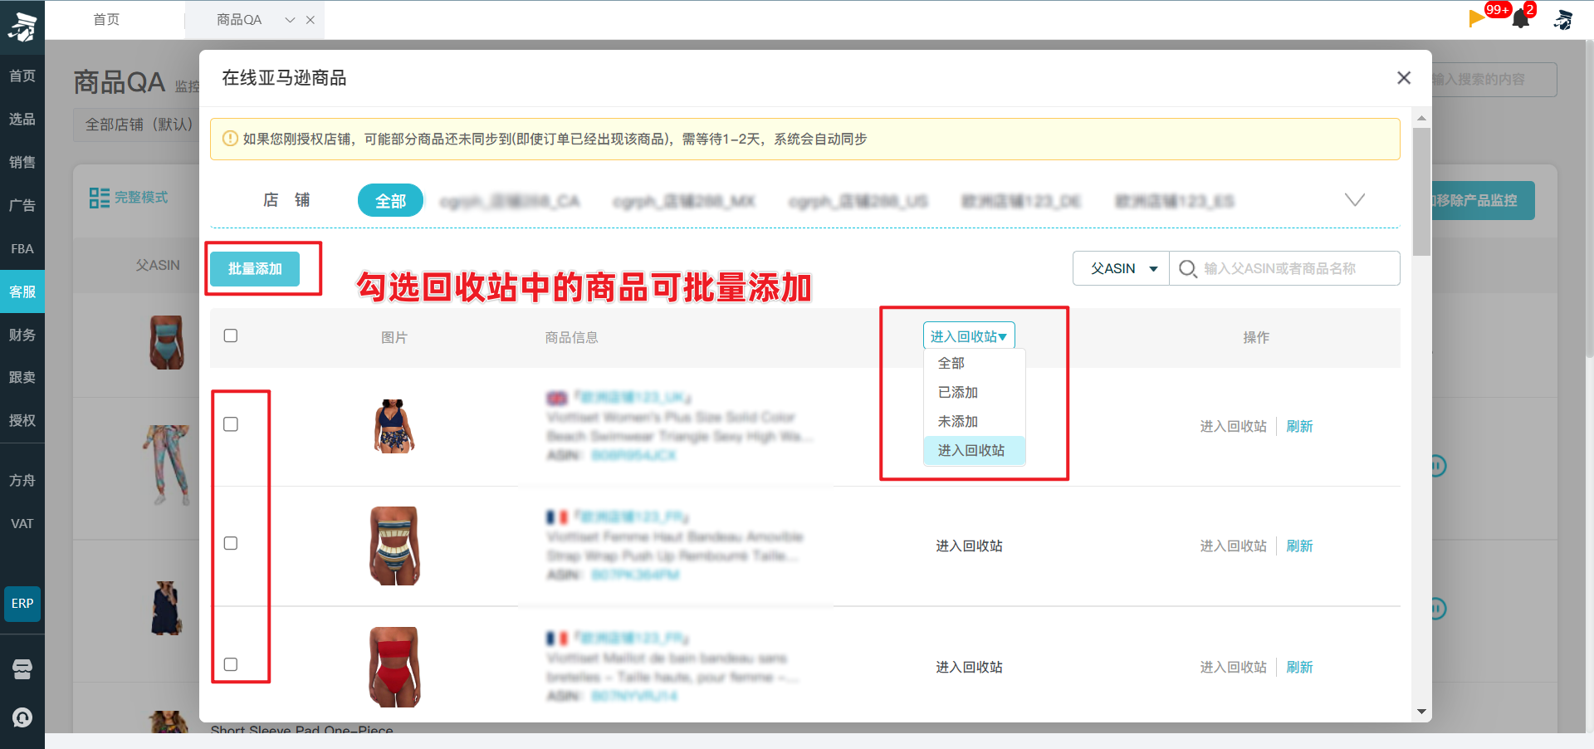The width and height of the screenshot is (1594, 749).
Task: Click the dialog vertical scrollbar thumb
Action: tap(1421, 191)
